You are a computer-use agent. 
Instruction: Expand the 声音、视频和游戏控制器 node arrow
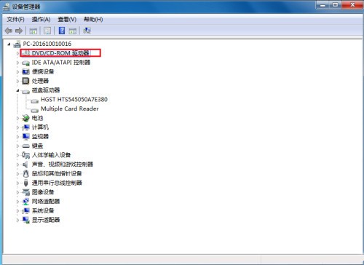click(x=17, y=165)
